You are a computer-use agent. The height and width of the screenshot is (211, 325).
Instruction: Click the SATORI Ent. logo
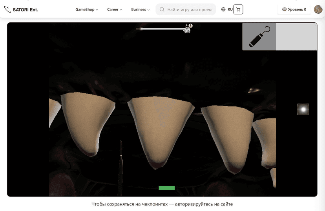pyautogui.click(x=21, y=9)
